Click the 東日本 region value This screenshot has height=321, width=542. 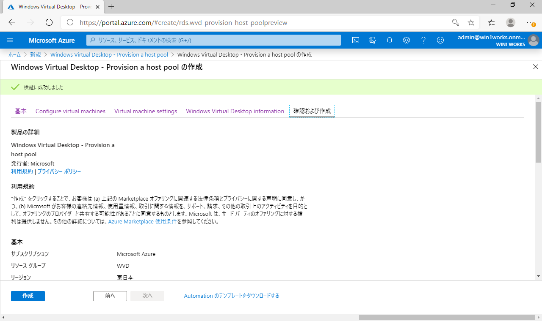[x=125, y=277]
